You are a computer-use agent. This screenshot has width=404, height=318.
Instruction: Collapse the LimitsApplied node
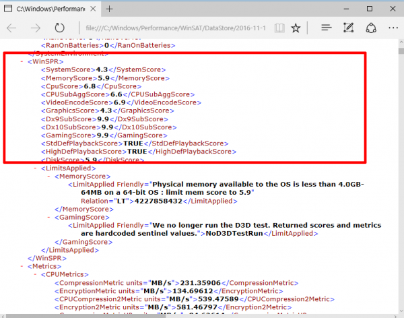(35, 168)
